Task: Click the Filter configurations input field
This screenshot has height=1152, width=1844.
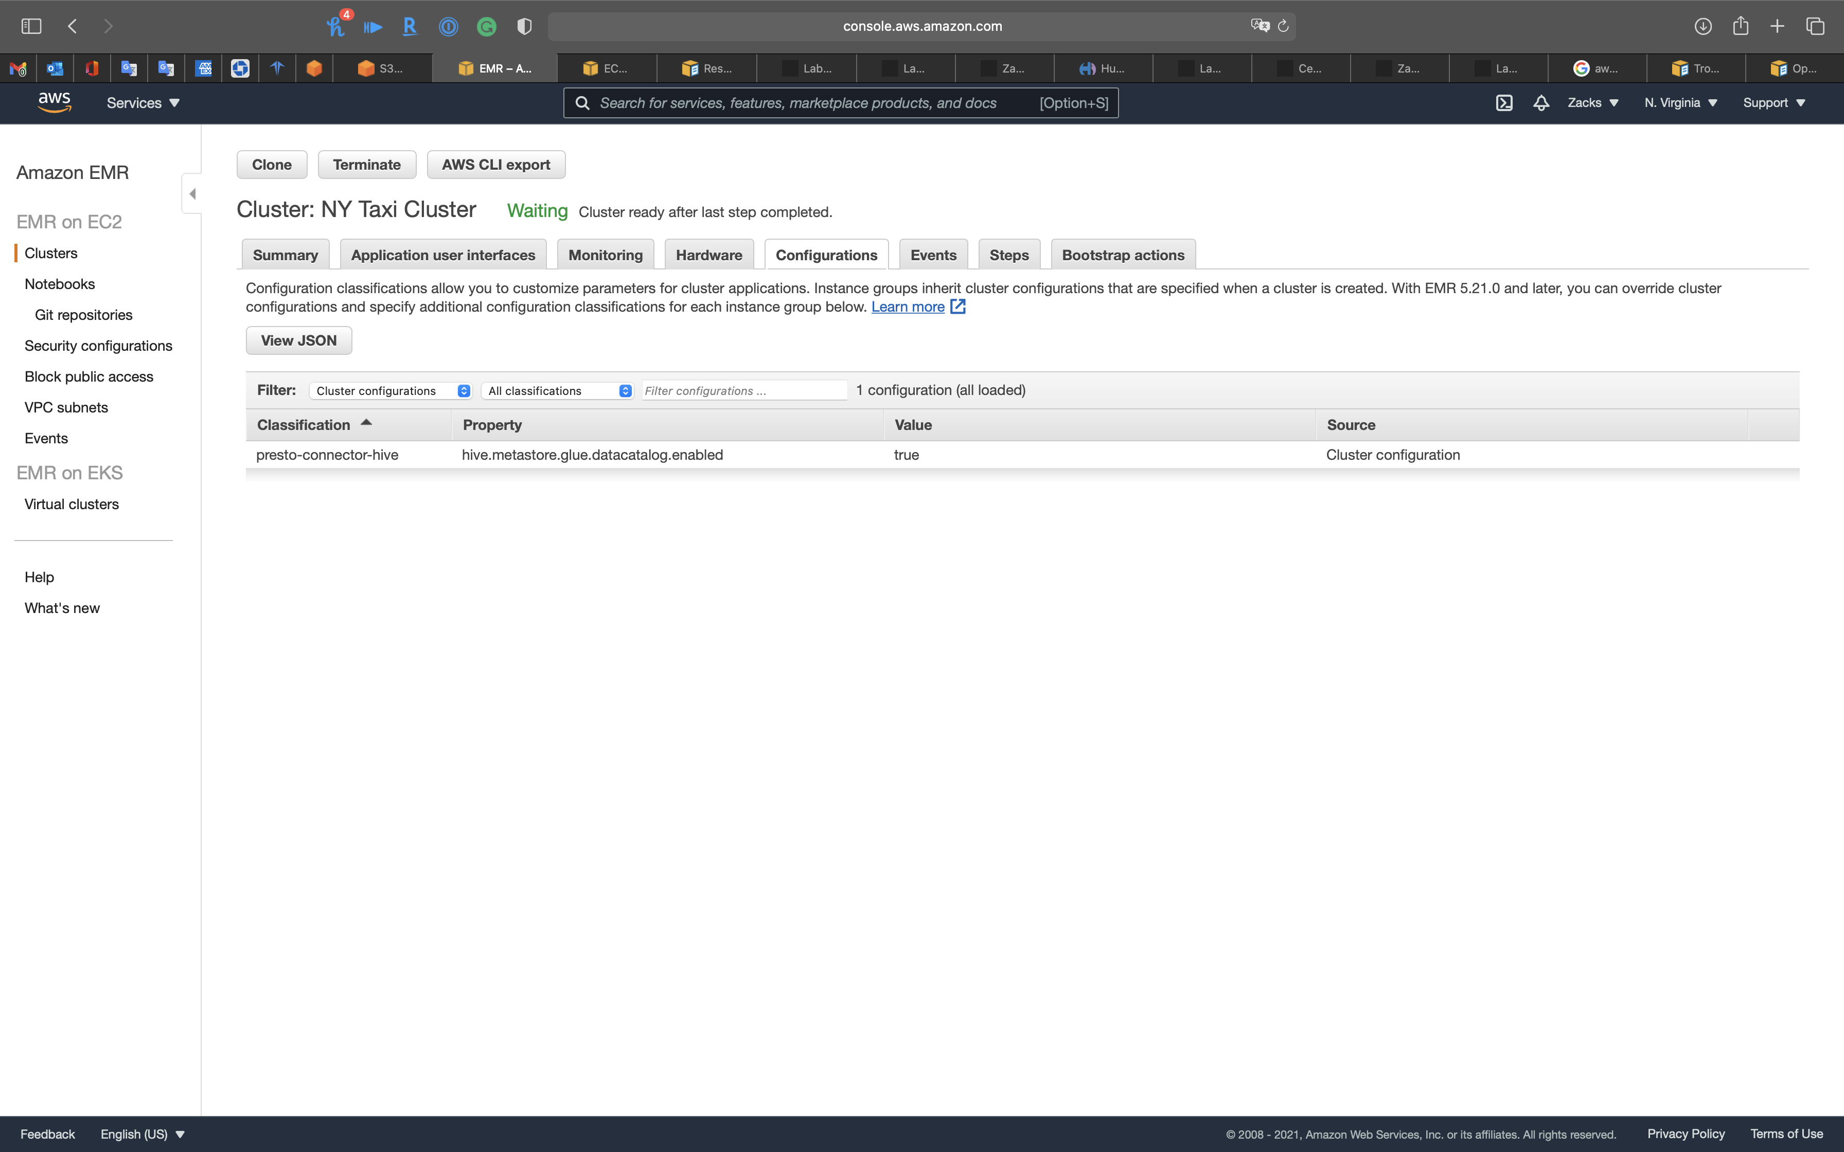Action: pyautogui.click(x=743, y=390)
